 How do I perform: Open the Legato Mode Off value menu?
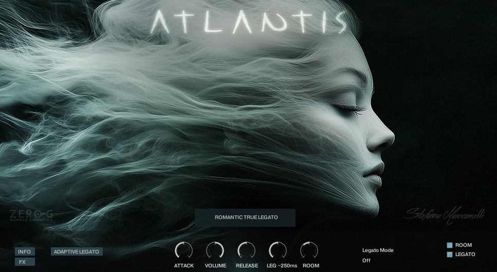tap(366, 260)
